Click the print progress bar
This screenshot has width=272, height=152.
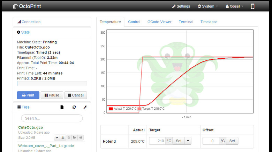tap(52, 84)
